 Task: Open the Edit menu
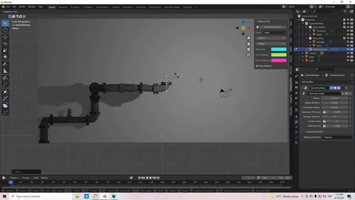click(14, 7)
